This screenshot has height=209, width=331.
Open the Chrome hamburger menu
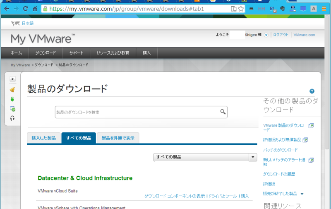324,9
